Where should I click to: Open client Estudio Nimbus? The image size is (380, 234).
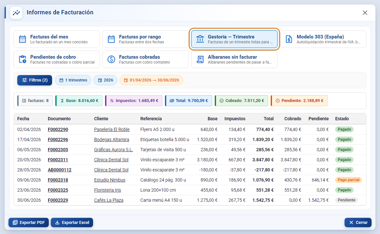point(110,180)
